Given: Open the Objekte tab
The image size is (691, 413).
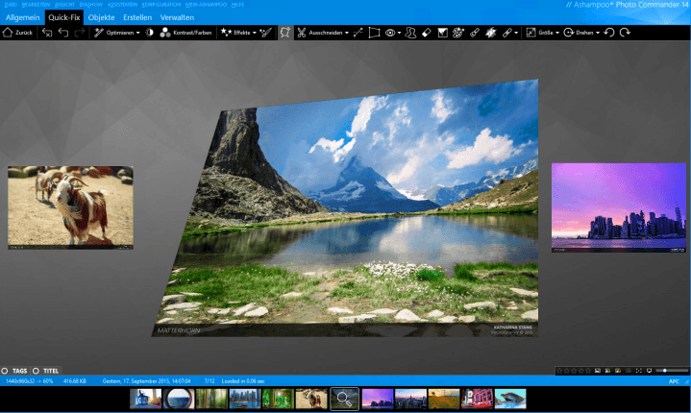Looking at the screenshot, I should [x=101, y=17].
